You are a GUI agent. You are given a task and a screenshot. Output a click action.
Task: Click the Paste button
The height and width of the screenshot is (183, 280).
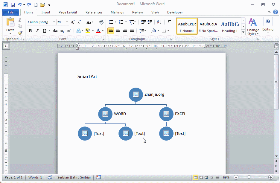pyautogui.click(x=10, y=25)
